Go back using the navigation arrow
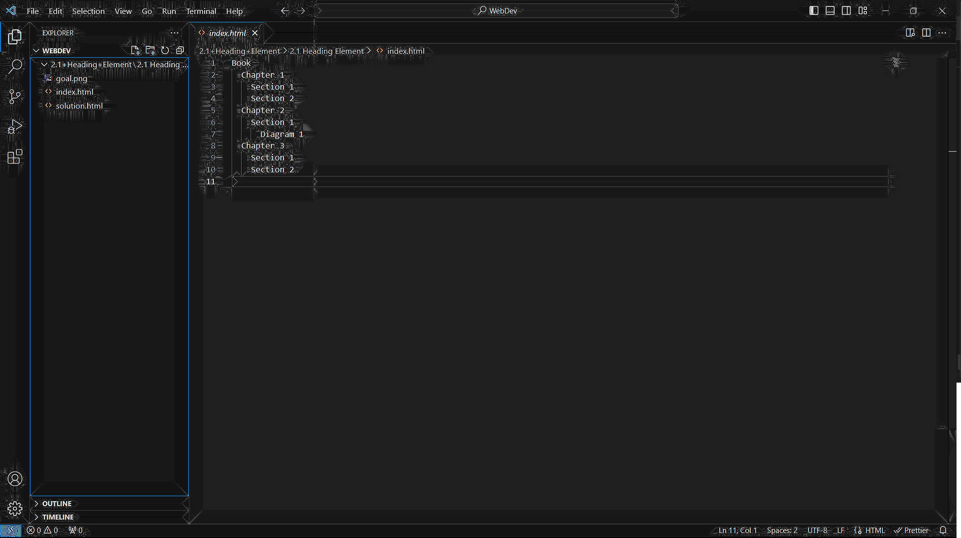 tap(284, 10)
